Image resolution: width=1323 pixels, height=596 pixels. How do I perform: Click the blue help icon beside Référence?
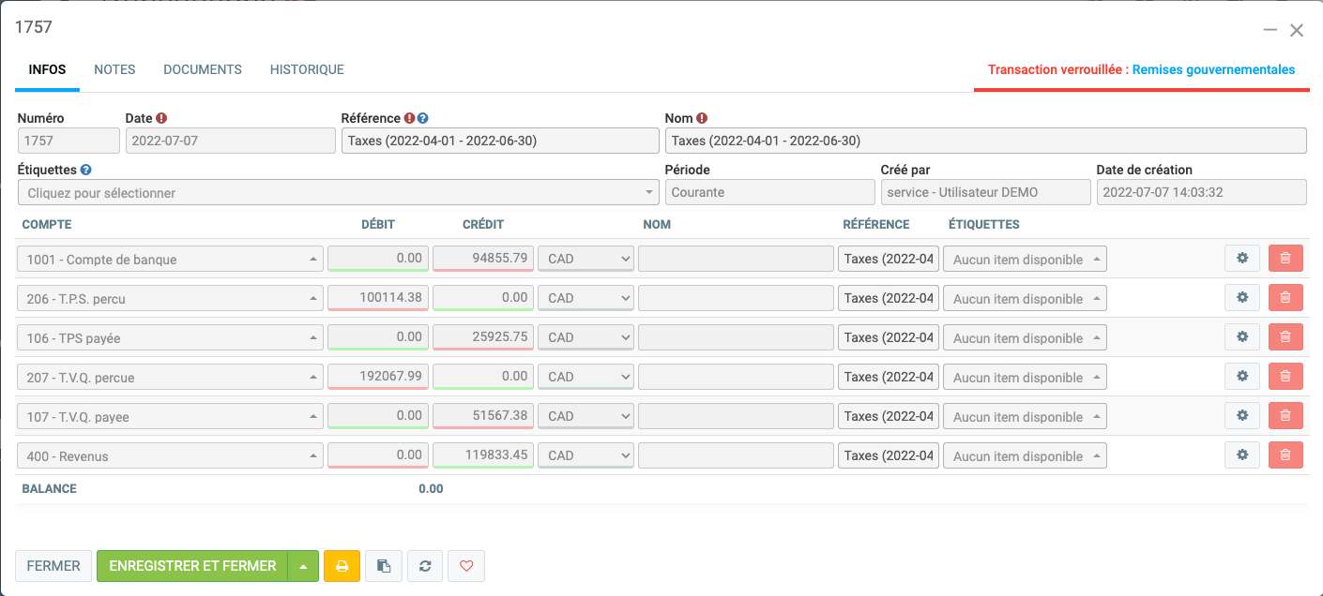[x=423, y=119]
